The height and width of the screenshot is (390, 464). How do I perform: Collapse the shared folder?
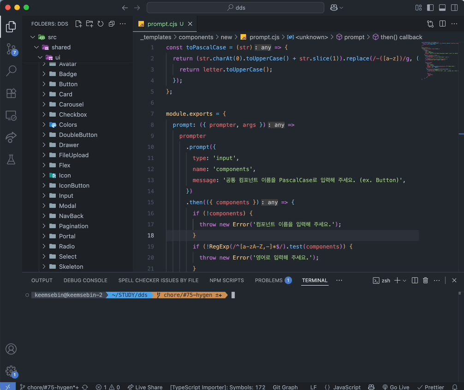[x=61, y=47]
